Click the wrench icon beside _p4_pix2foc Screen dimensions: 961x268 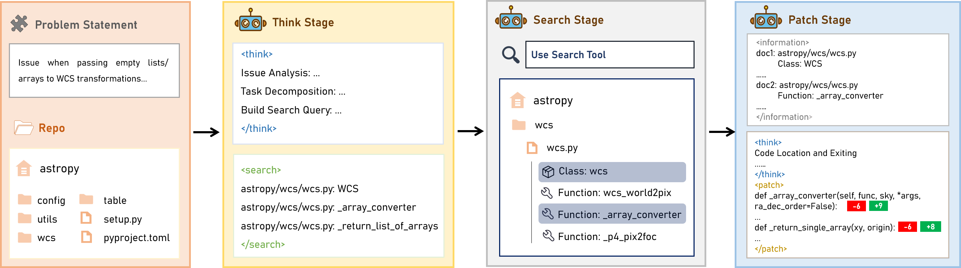click(548, 236)
